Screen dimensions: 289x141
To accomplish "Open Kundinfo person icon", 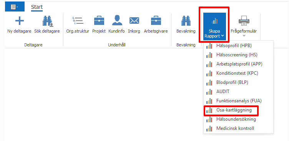I will pyautogui.click(x=117, y=20).
